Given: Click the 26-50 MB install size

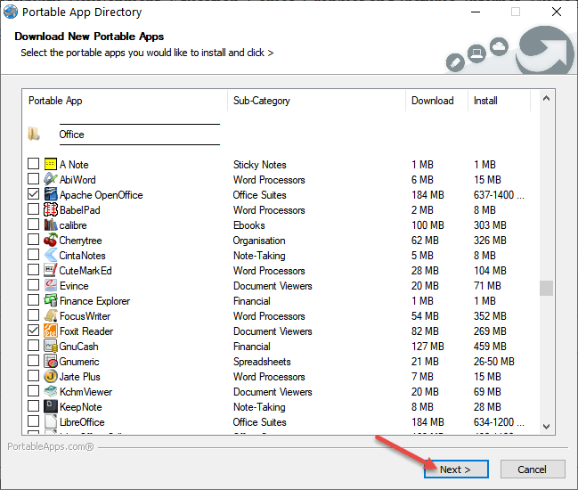Looking at the screenshot, I should pyautogui.click(x=494, y=362).
